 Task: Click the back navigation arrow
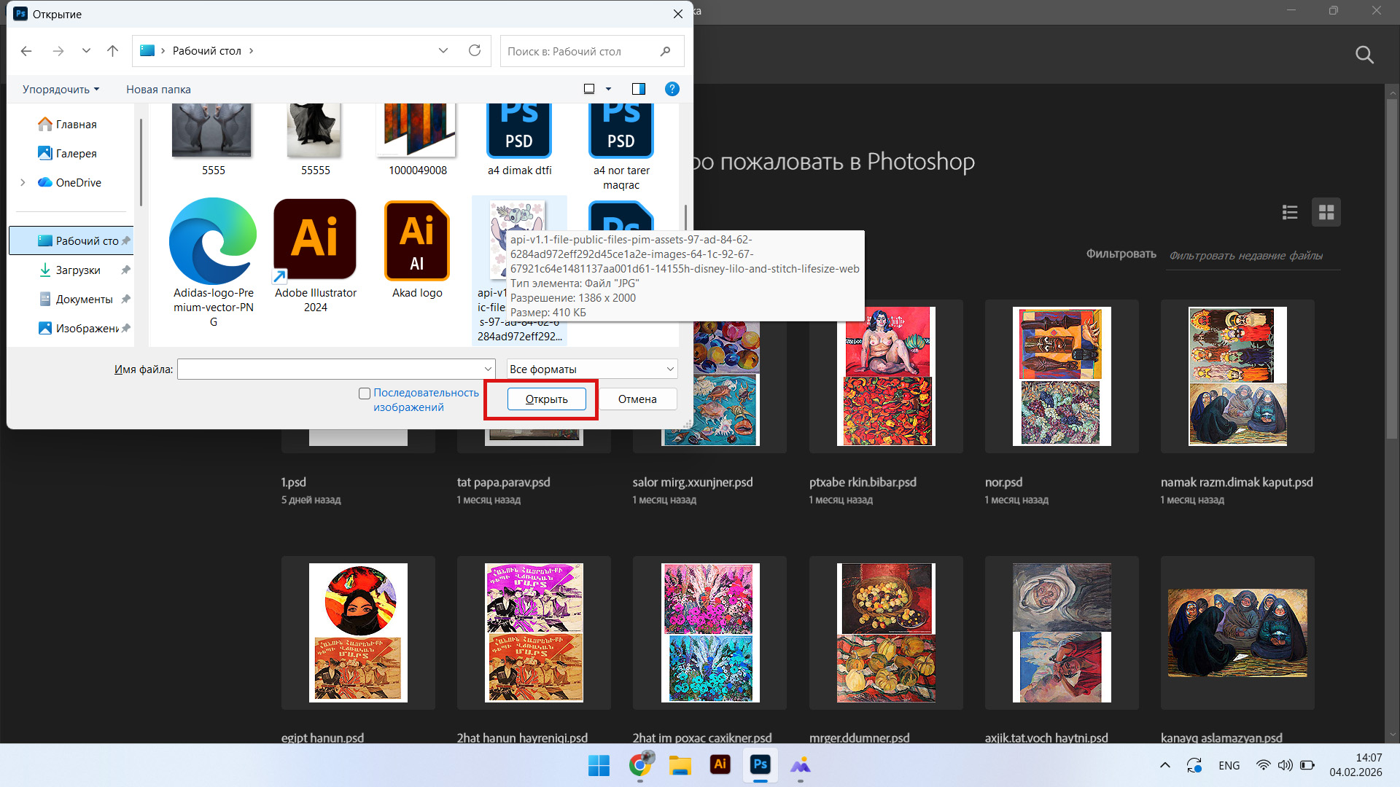26,50
